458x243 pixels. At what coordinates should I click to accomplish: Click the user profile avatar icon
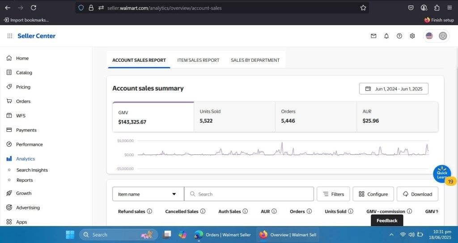443,36
